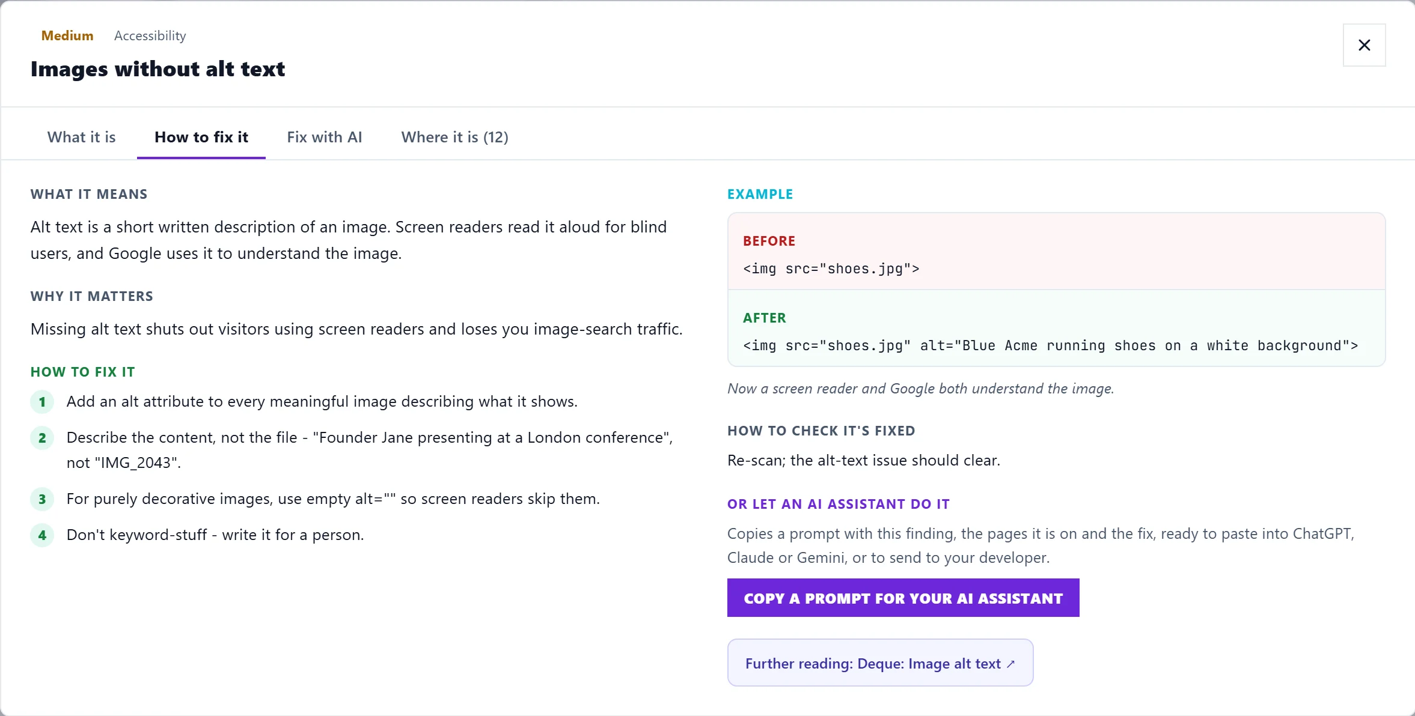Close the alt text issue dialog
The width and height of the screenshot is (1415, 716).
click(1364, 45)
